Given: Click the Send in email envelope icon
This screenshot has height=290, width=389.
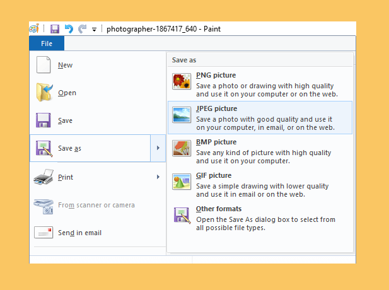Looking at the screenshot, I should [x=44, y=233].
